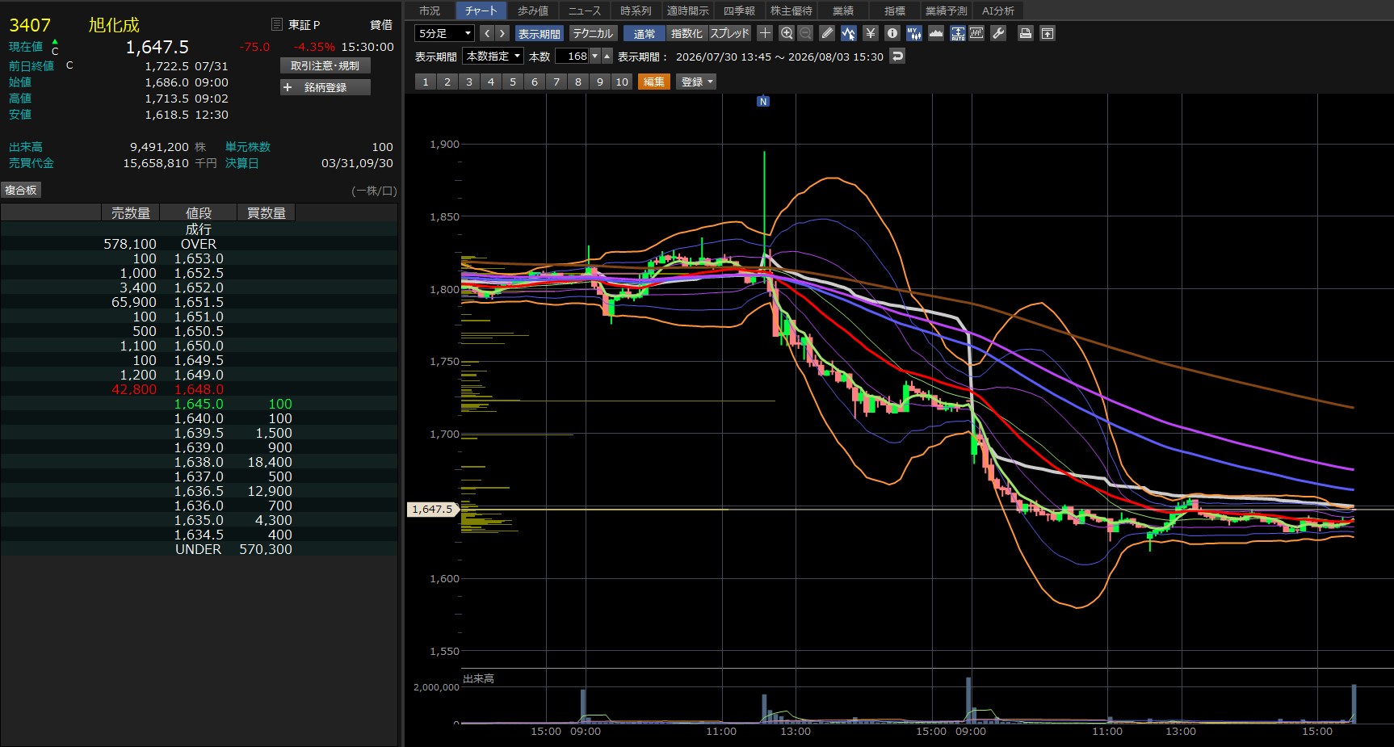Viewport: 1394px width, 747px height.
Task: Click the chart panel layout icon
Action: click(x=976, y=33)
